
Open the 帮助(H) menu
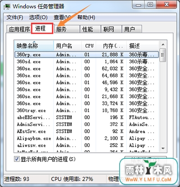coord(86,17)
